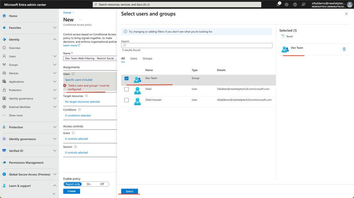
Task: Click the Applications grid icon
Action: pos(4,81)
